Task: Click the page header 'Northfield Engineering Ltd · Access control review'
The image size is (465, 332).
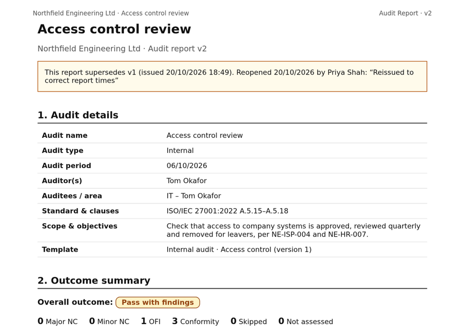Action: coord(110,14)
